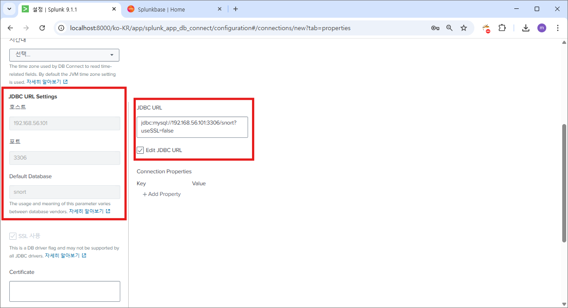568x308 pixels.
Task: Click the Certificate text area
Action: click(x=65, y=291)
